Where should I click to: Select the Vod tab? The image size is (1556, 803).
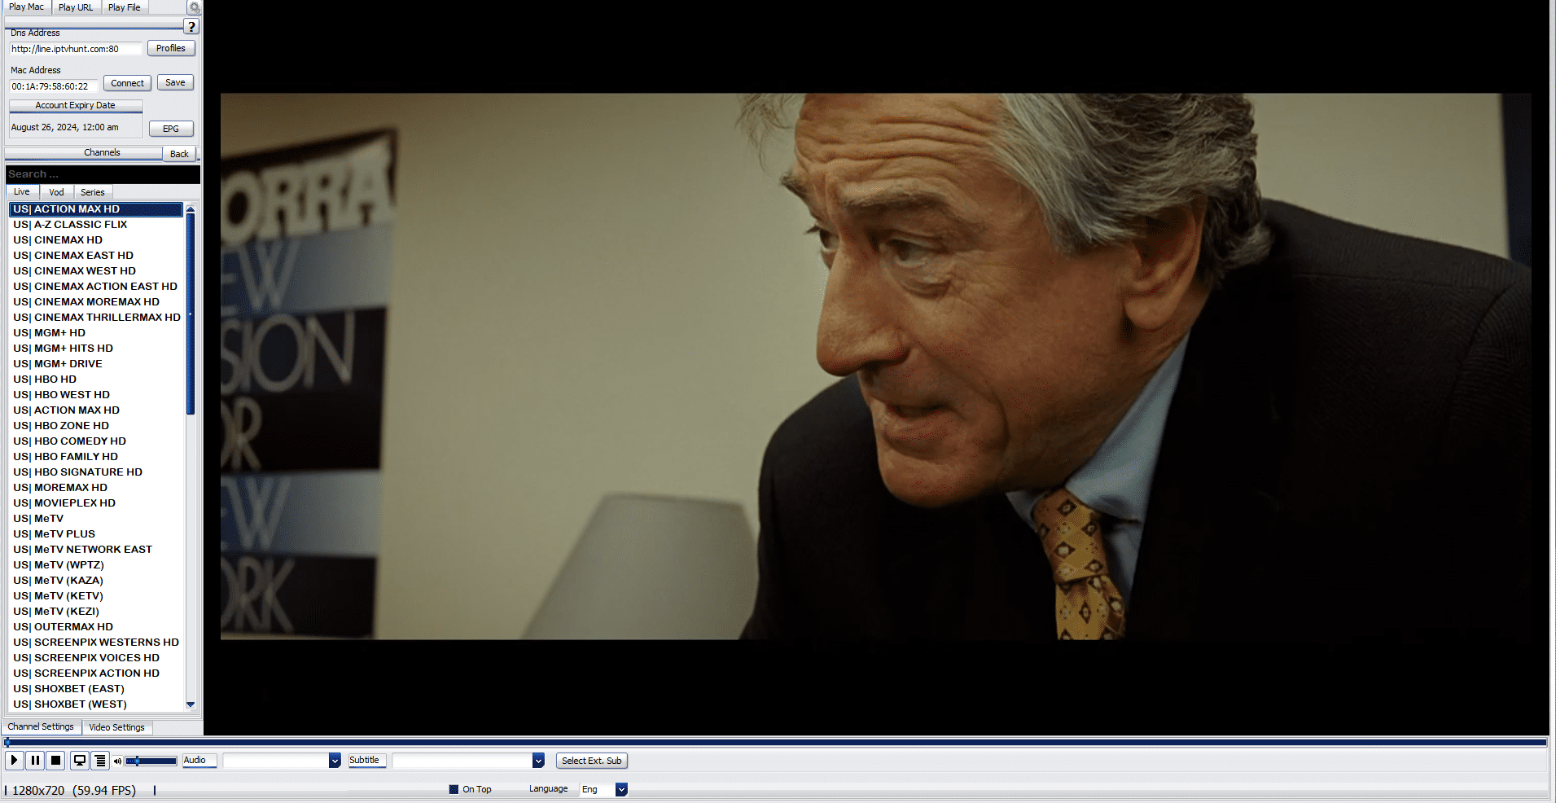(56, 192)
